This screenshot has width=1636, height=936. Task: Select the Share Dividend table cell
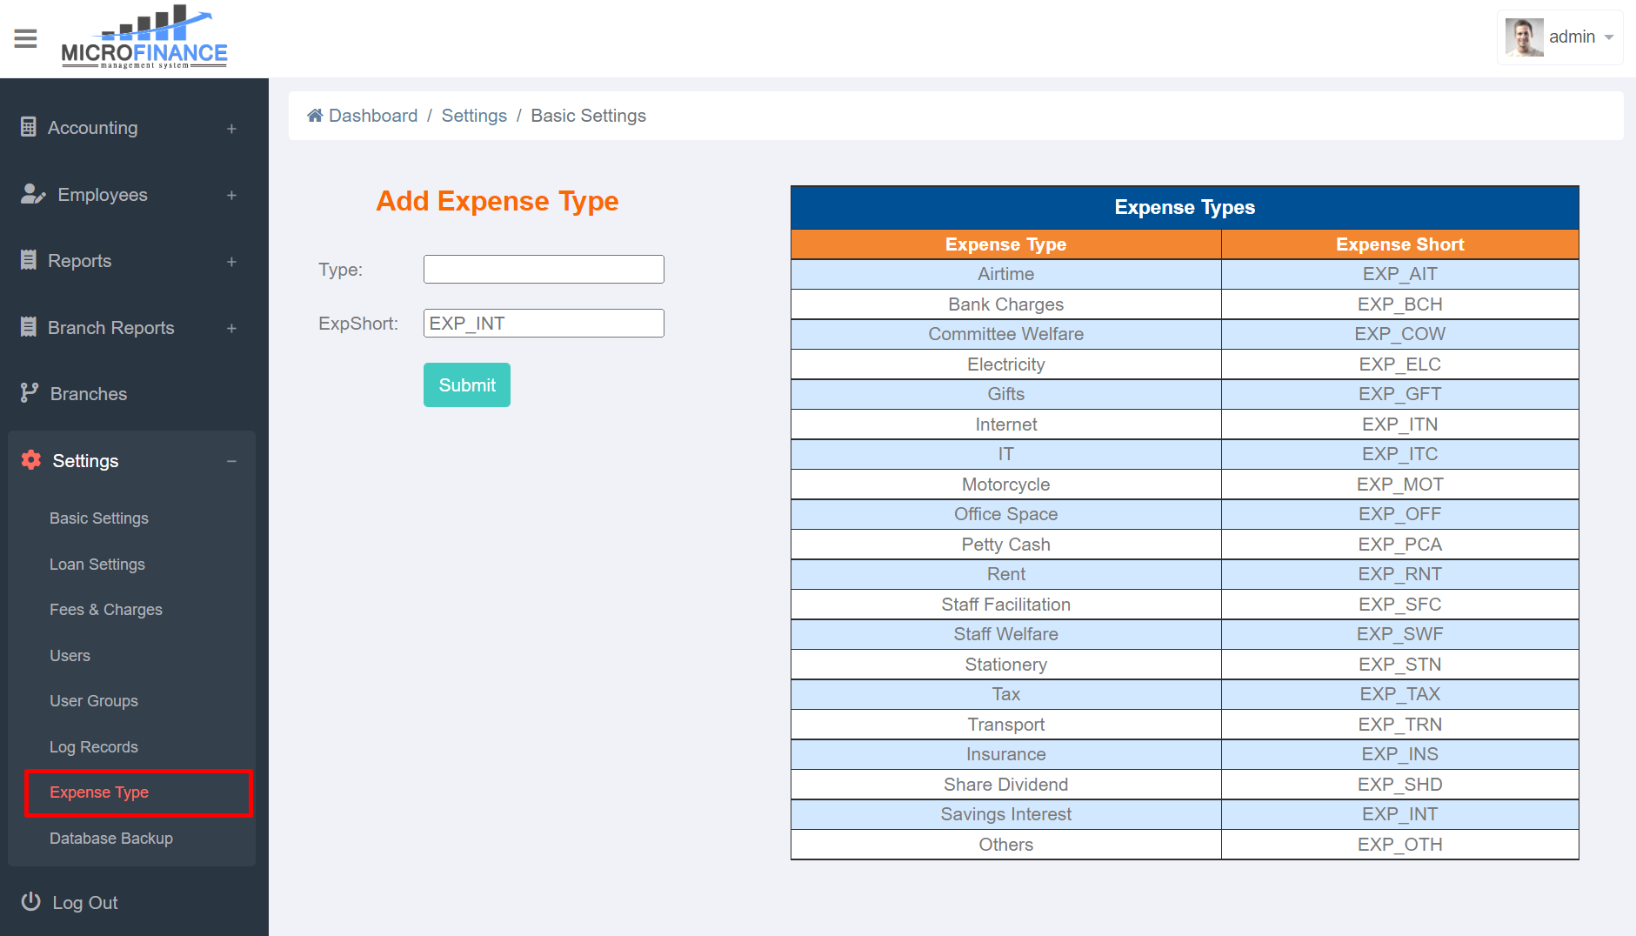click(1005, 785)
